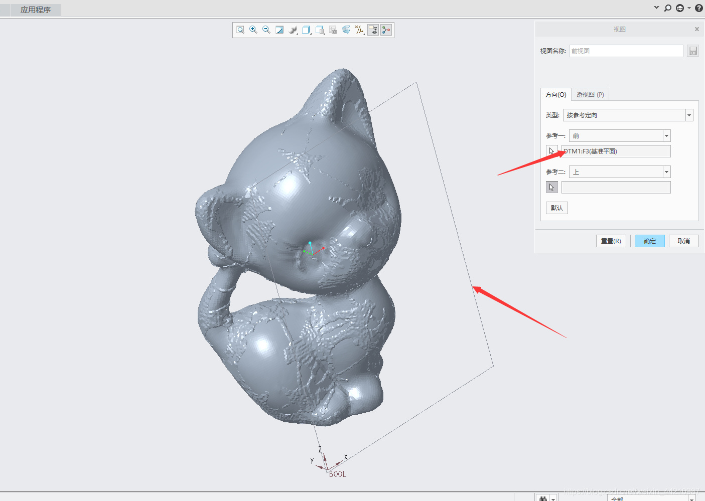Close the 视图 dialog
705x501 pixels.
click(697, 29)
